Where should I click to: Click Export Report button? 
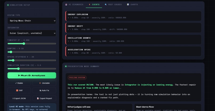tap(44, 98)
